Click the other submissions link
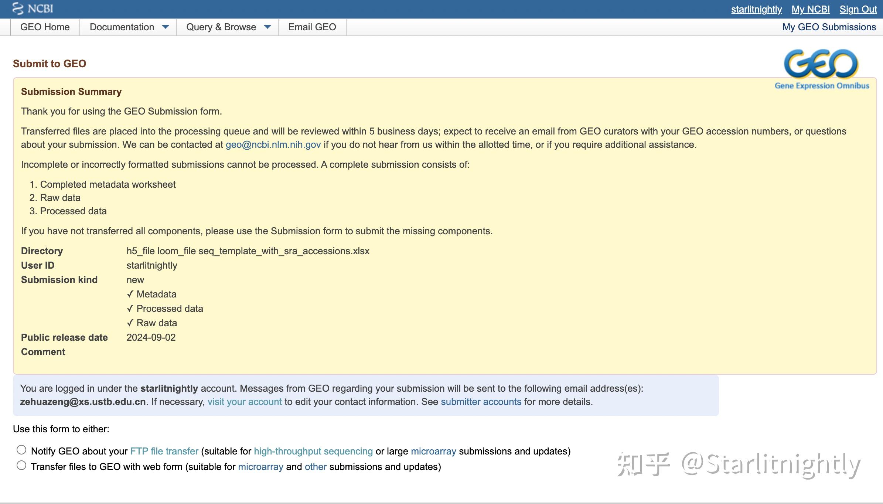The height and width of the screenshot is (504, 883). (x=315, y=467)
